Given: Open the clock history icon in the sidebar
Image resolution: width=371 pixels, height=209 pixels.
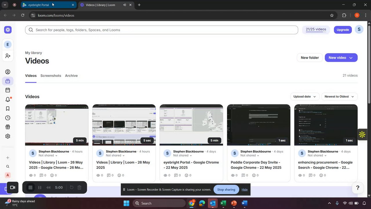Looking at the screenshot, I should point(8,118).
